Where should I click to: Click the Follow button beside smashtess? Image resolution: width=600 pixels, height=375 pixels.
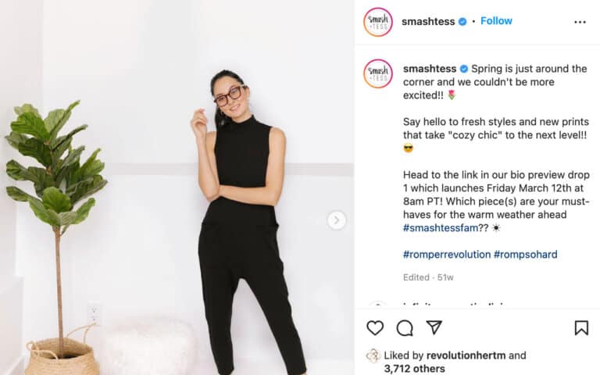point(496,21)
